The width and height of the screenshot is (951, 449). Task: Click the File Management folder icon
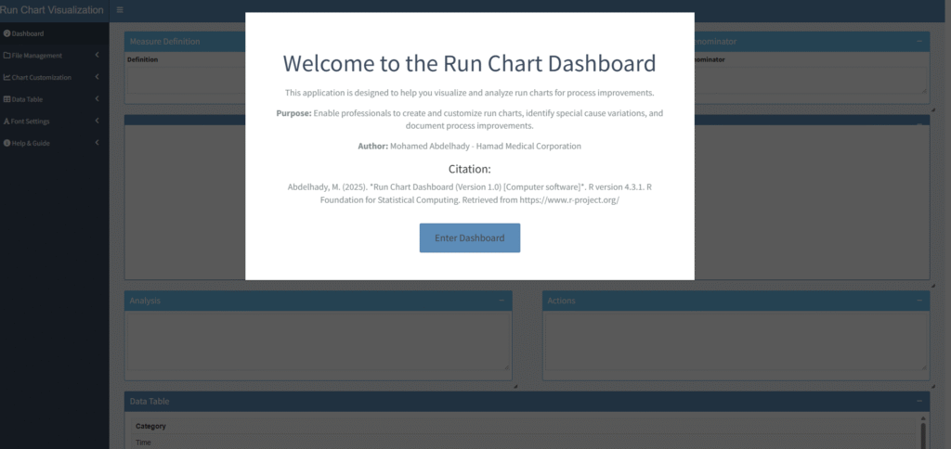coord(7,56)
